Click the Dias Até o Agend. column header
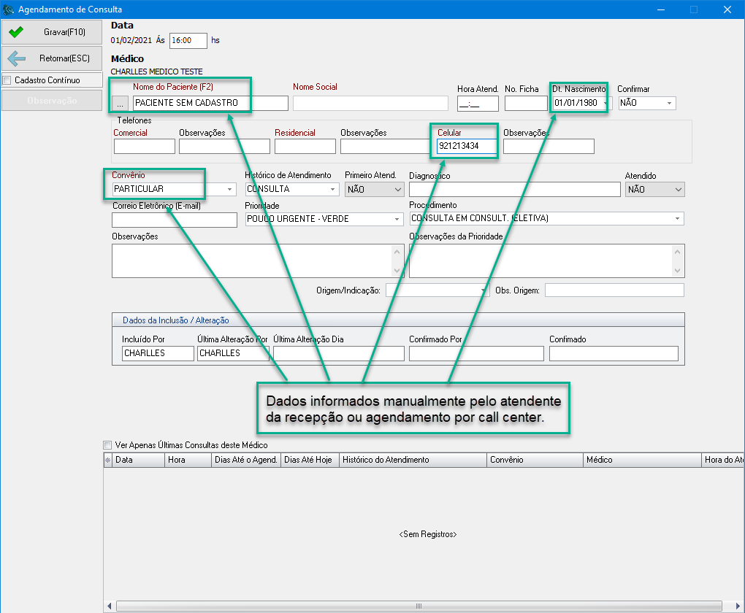The width and height of the screenshot is (745, 613). [x=246, y=460]
